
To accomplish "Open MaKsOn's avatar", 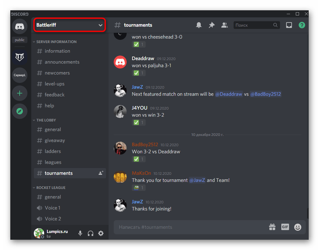I will (x=120, y=176).
